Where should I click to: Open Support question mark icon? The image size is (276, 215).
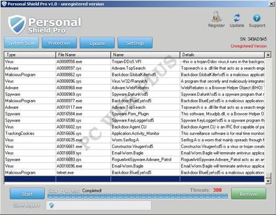tap(257, 18)
